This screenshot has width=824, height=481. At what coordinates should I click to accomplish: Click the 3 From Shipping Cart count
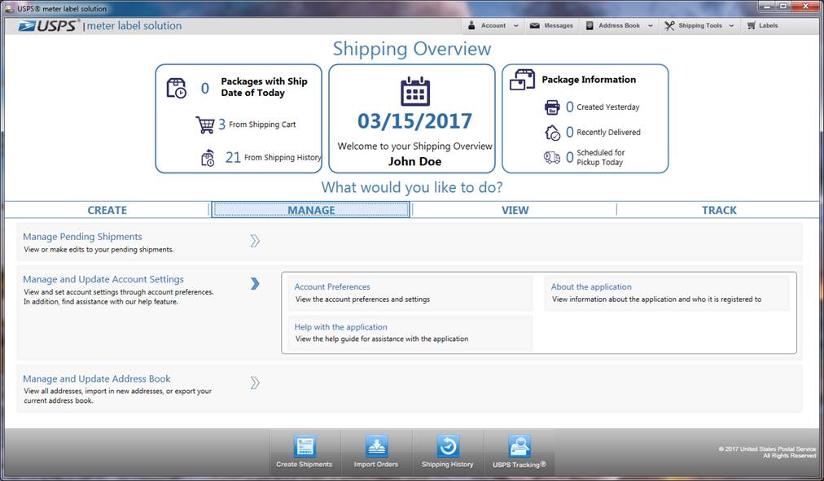(221, 125)
